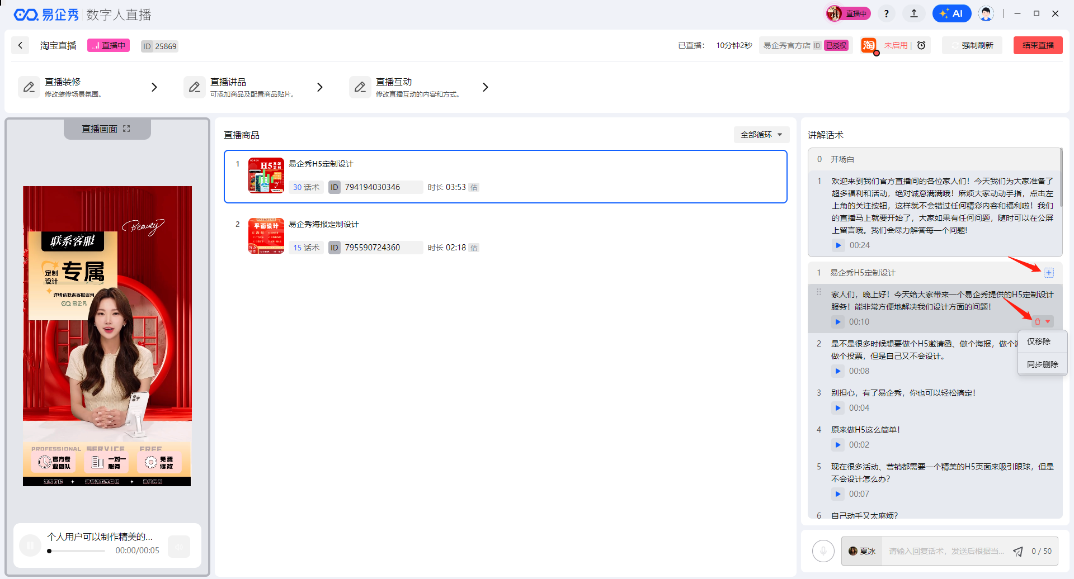Click product ID 795590724360
The height and width of the screenshot is (579, 1074).
(x=373, y=248)
